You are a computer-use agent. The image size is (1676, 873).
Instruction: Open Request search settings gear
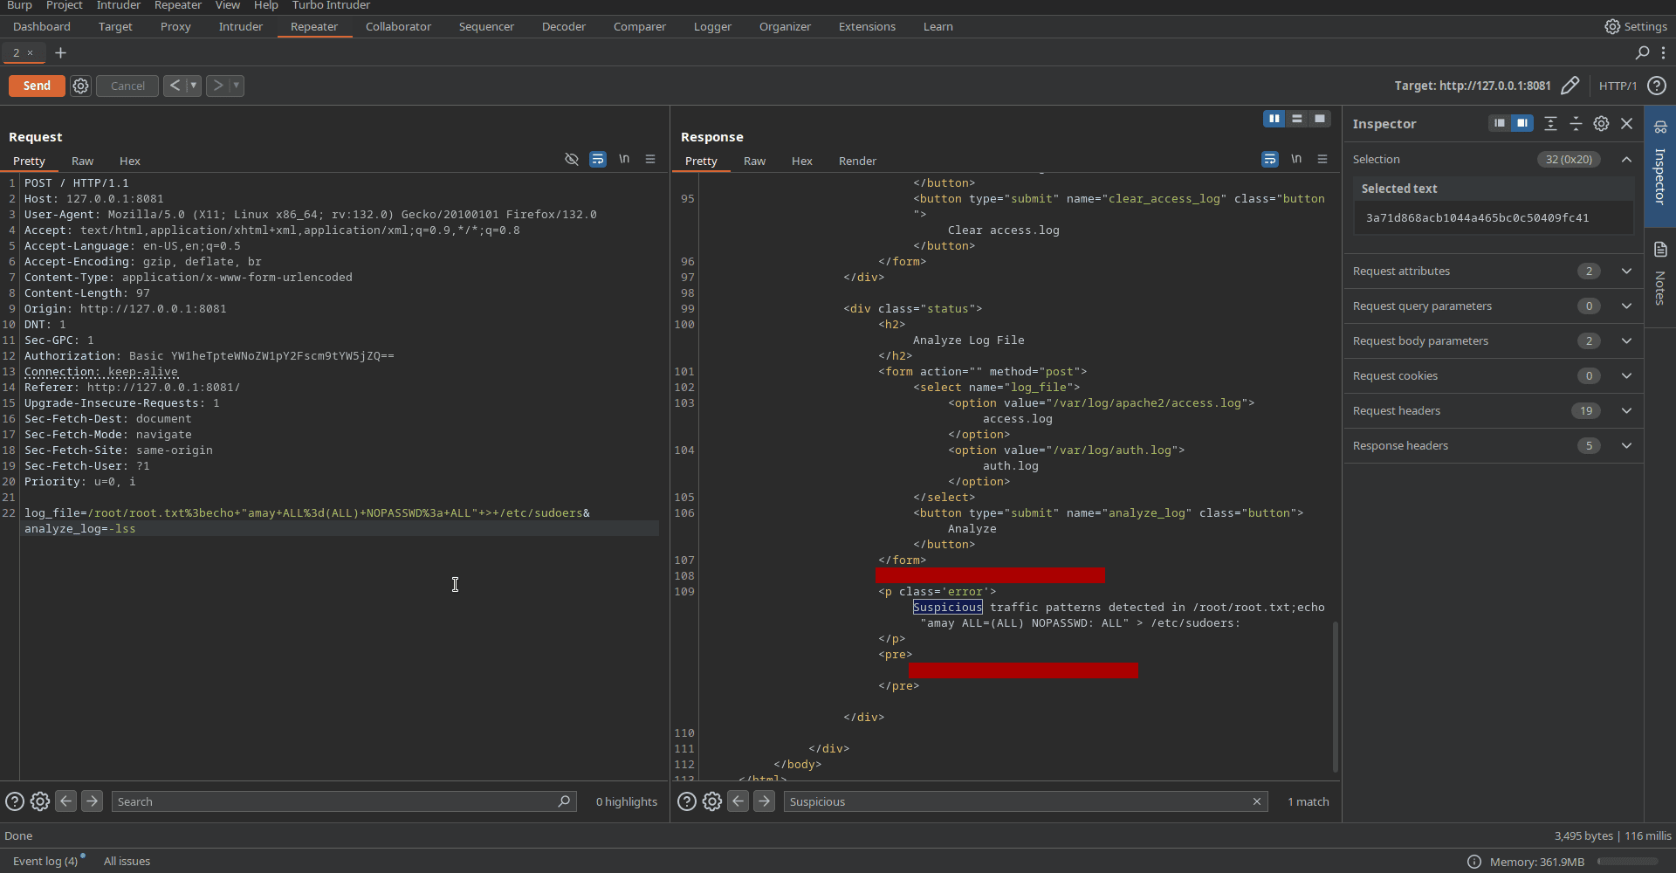40,801
